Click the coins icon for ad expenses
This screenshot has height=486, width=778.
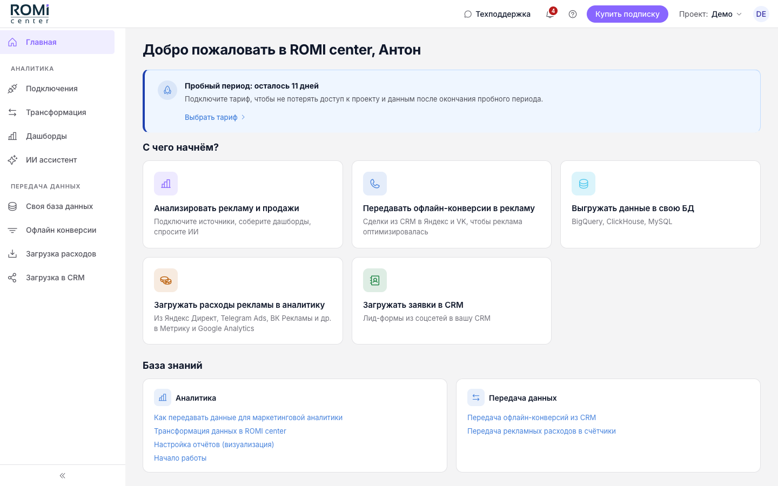pyautogui.click(x=166, y=280)
